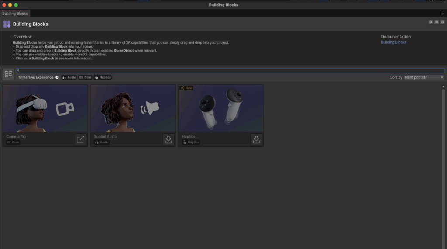Download the Spatial Audio block
The height and width of the screenshot is (249, 447).
(x=168, y=139)
